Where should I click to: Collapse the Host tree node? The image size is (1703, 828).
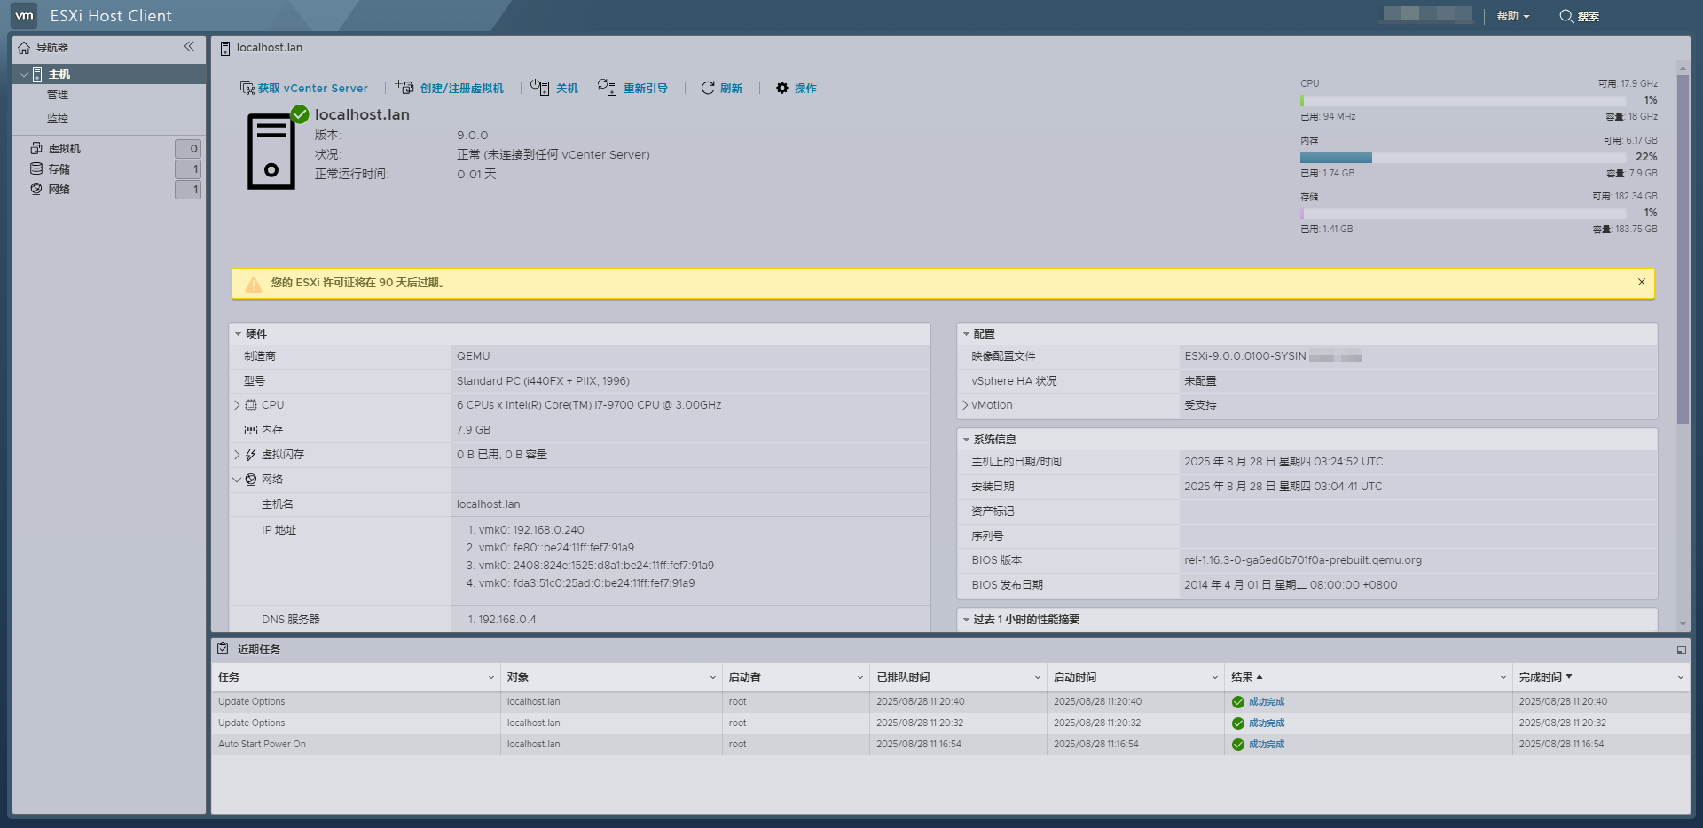click(x=24, y=74)
